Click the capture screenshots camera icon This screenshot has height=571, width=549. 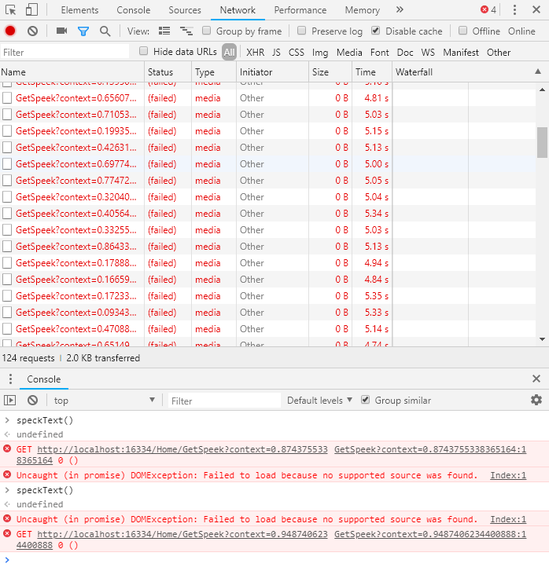(x=61, y=31)
